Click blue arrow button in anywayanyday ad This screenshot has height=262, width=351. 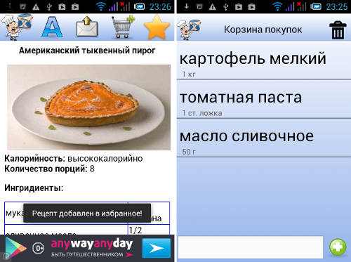pyautogui.click(x=157, y=248)
